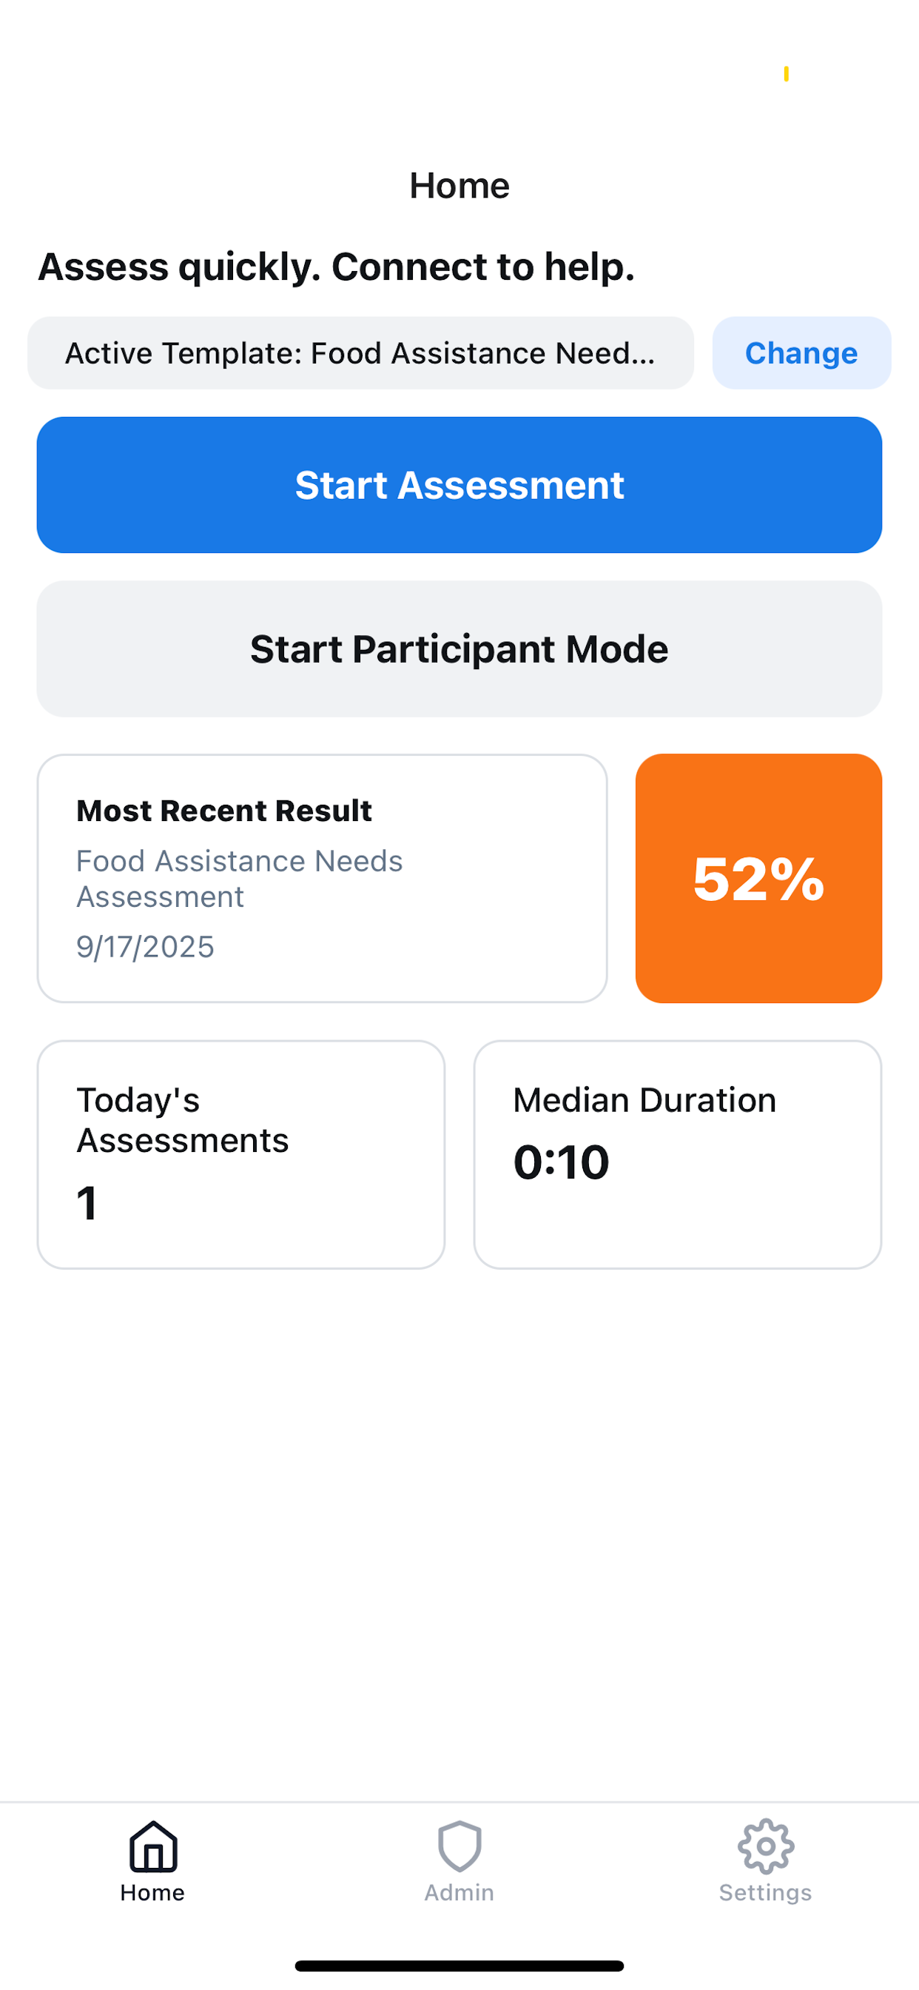Tap the Food Assistance Needs Assessment text
Image resolution: width=919 pixels, height=1990 pixels.
240,878
